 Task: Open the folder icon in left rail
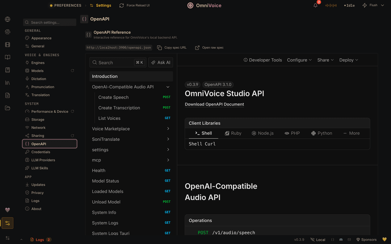pyautogui.click(x=8, y=108)
